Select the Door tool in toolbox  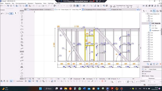coord(22,16)
